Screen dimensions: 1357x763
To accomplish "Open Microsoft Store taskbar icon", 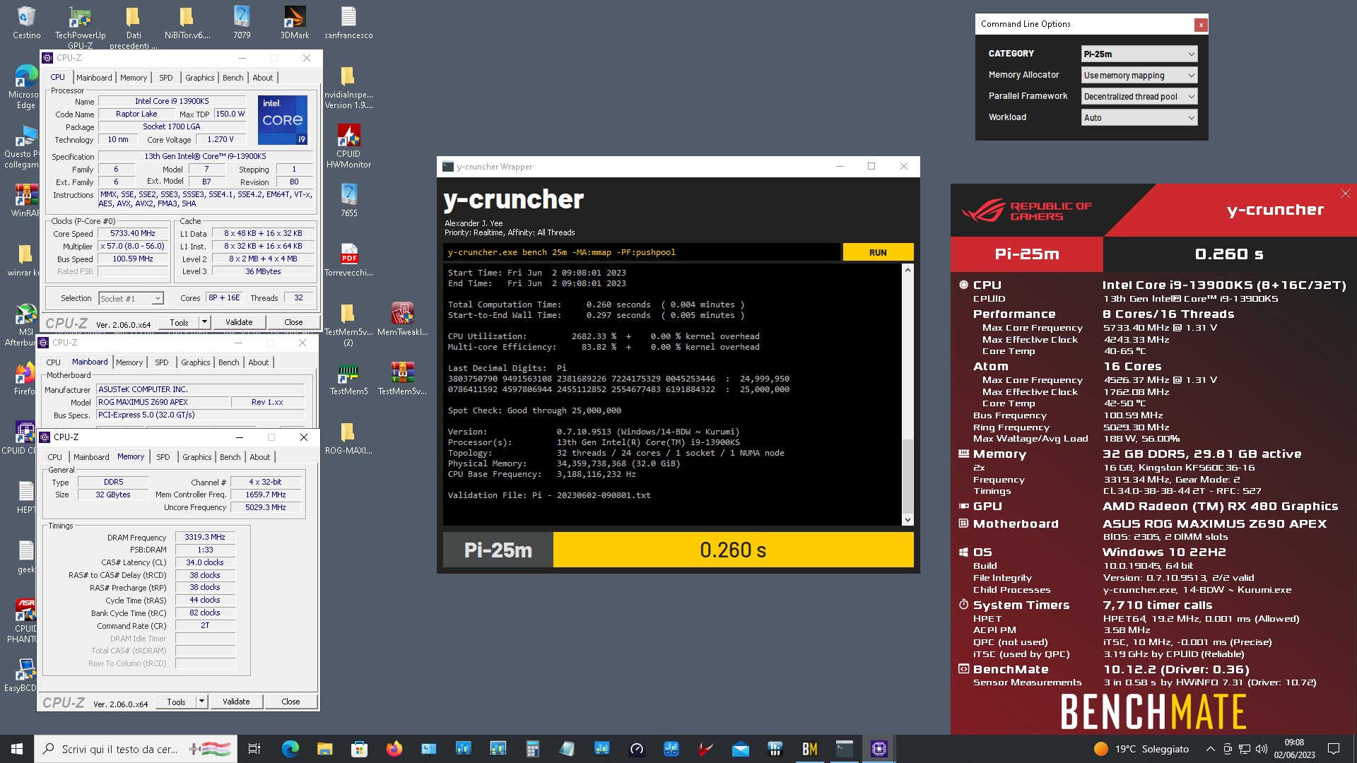I will (359, 749).
